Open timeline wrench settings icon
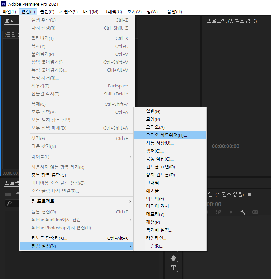The height and width of the screenshot is (279, 271). 243,212
